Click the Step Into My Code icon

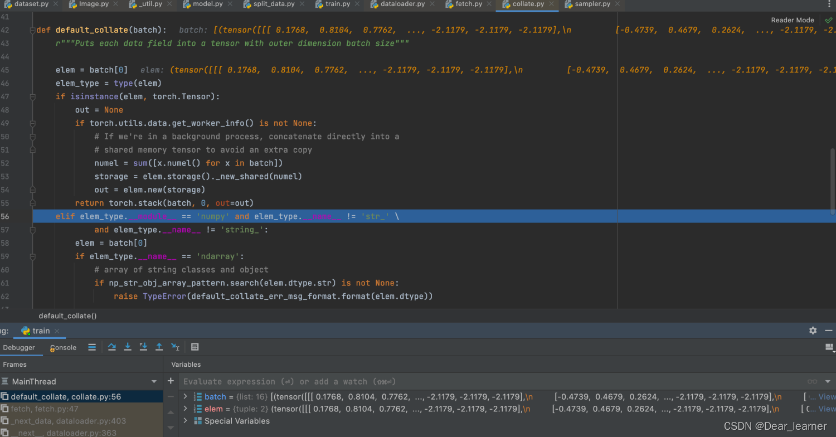point(143,347)
